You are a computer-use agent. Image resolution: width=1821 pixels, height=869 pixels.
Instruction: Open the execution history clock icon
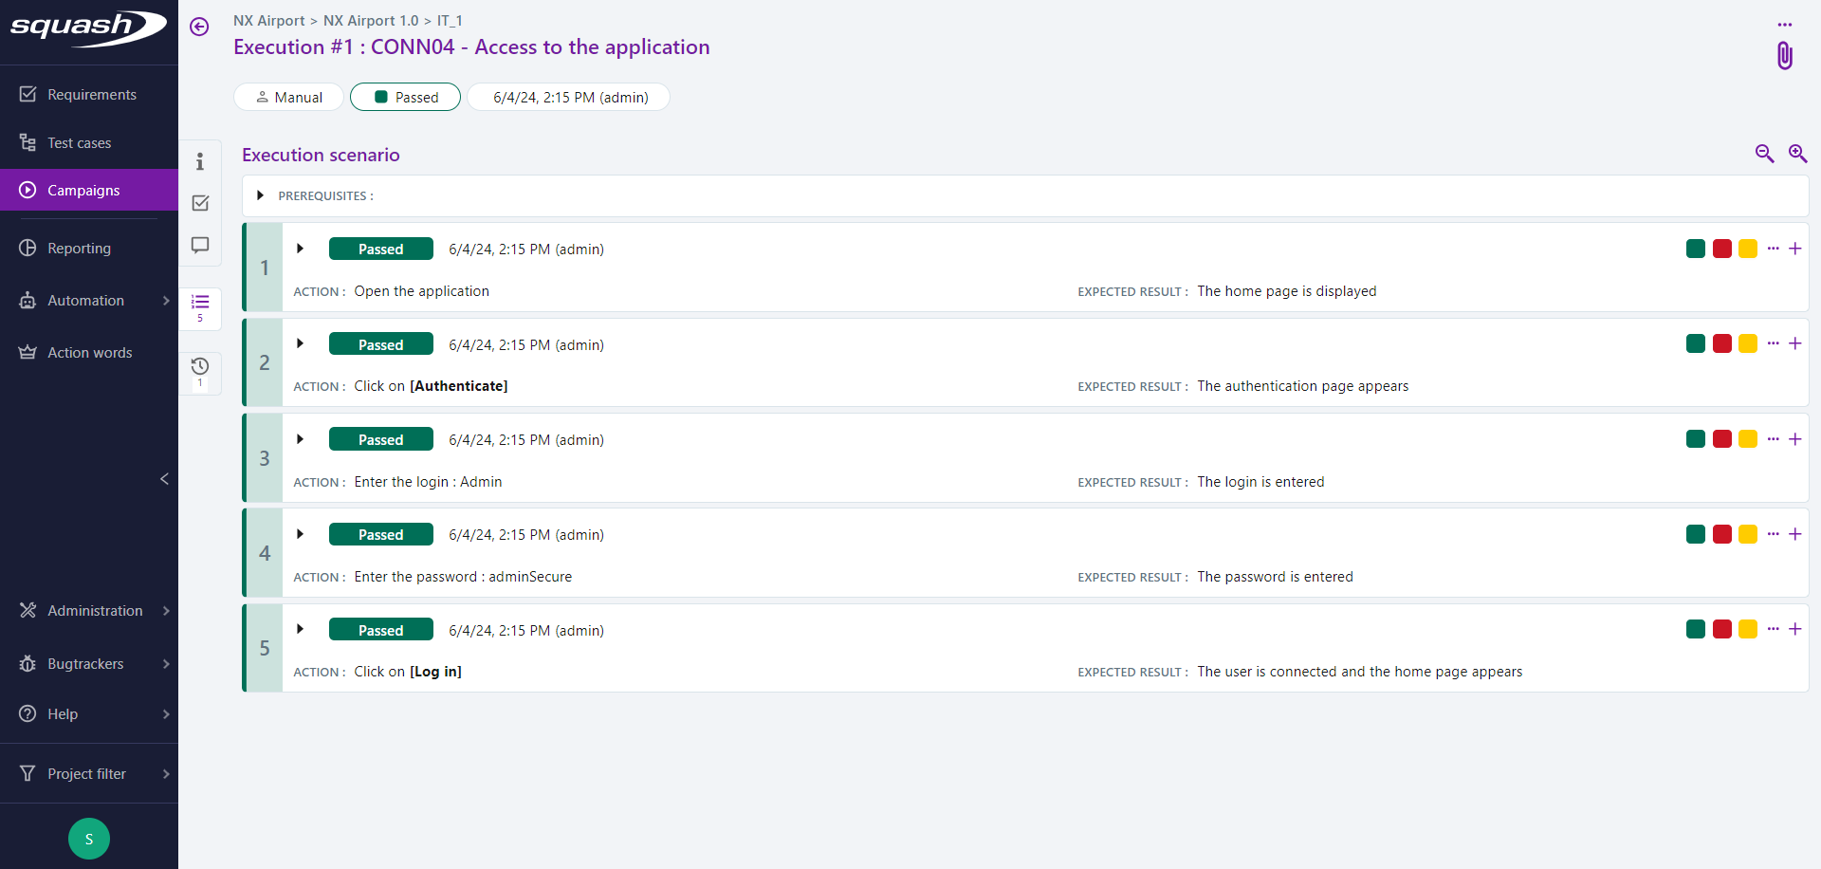(x=200, y=367)
